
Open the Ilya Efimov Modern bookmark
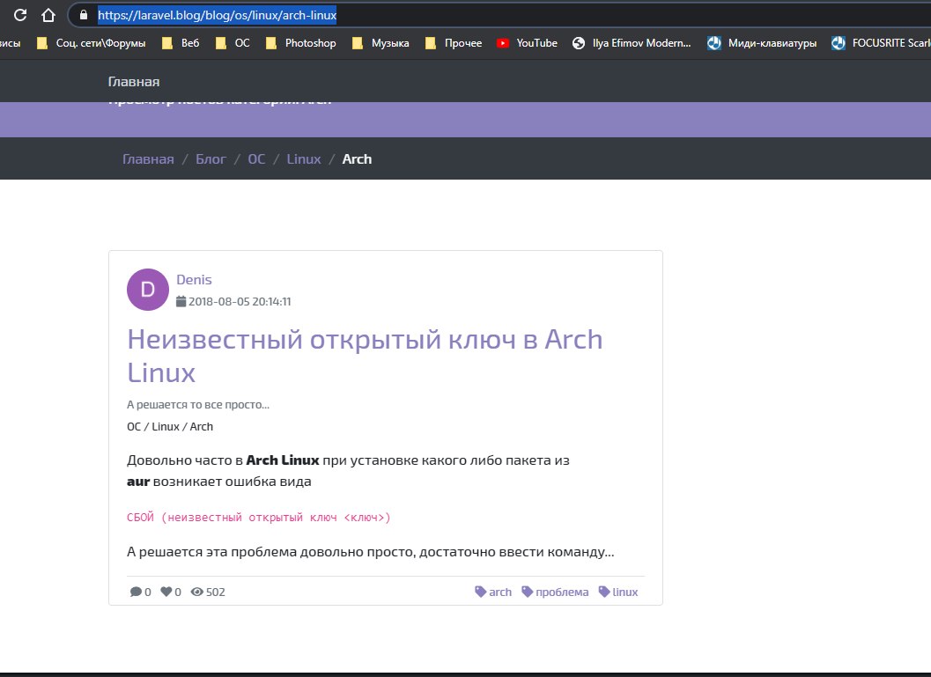pos(632,43)
